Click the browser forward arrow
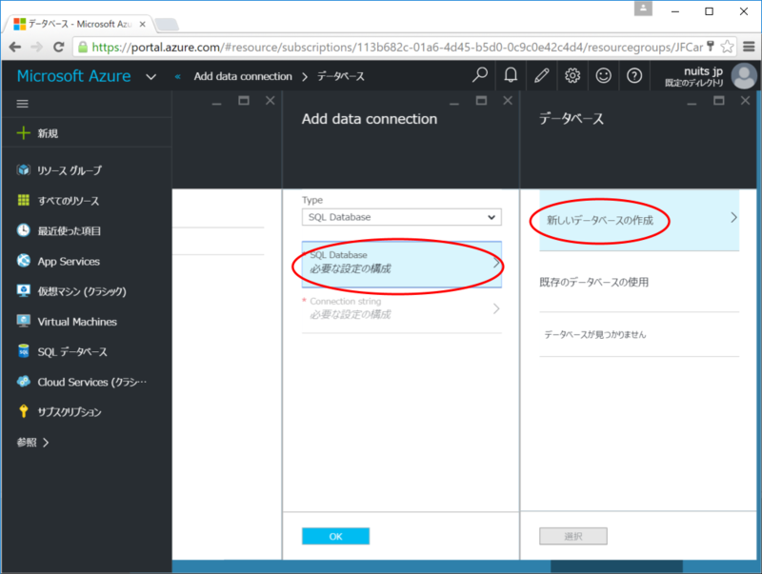 [x=36, y=47]
